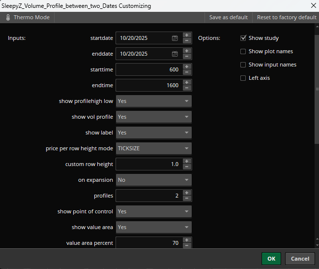Open the on expansion dropdown
This screenshot has height=269, width=319.
click(x=153, y=180)
